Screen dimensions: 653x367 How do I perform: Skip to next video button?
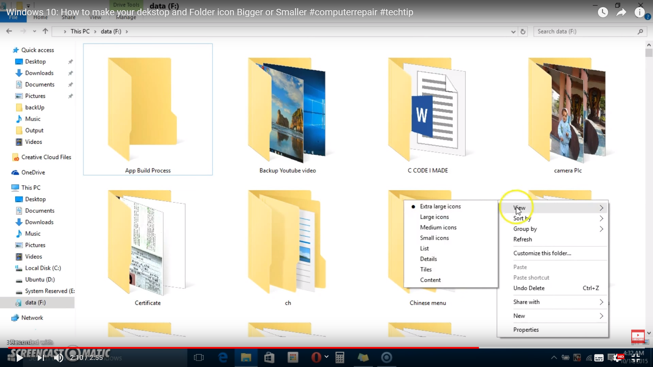pyautogui.click(x=41, y=358)
